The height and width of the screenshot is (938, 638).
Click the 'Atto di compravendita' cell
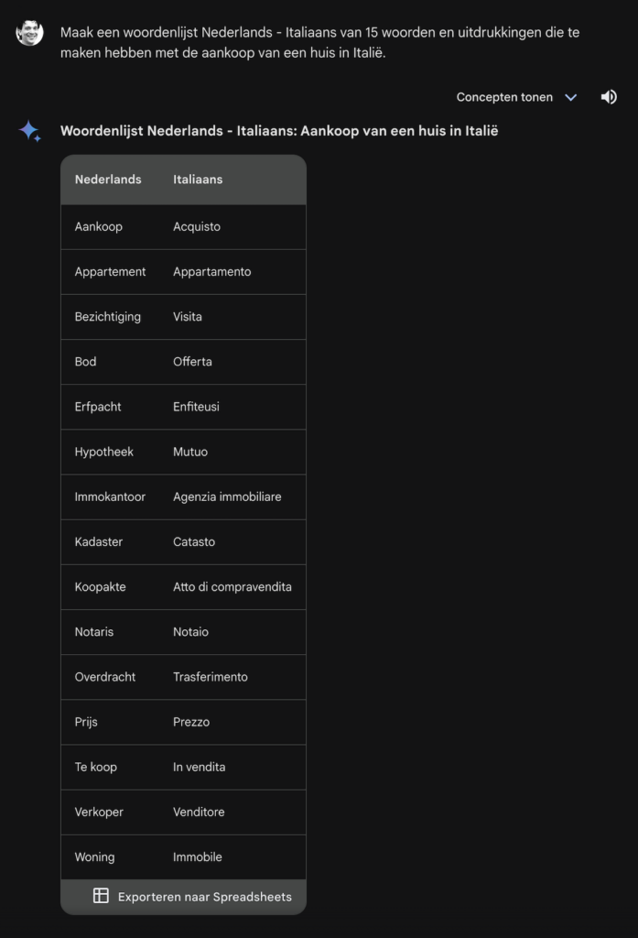[232, 587]
